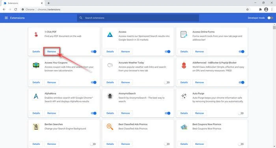Screen dimensions: 276x148
Task: Click the 'AdsRemoved - AdBlocker & PopUp Blocker' title
Action: pyautogui.click(x=214, y=63)
